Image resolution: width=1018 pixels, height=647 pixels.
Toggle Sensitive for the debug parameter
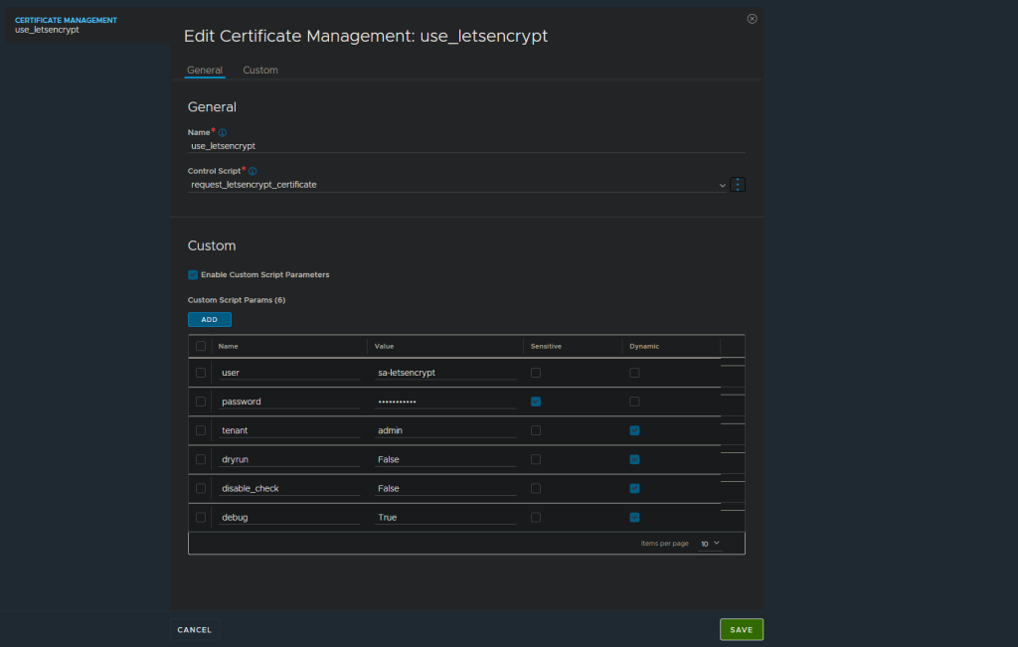pyautogui.click(x=536, y=517)
